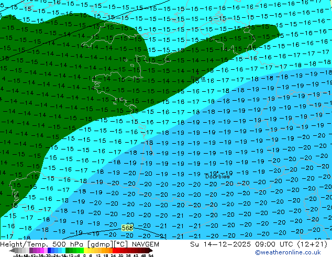The width and height of the screenshot is (332, 257).
Task: Click the Dourbies location label
Action: pyautogui.click(x=217, y=176)
